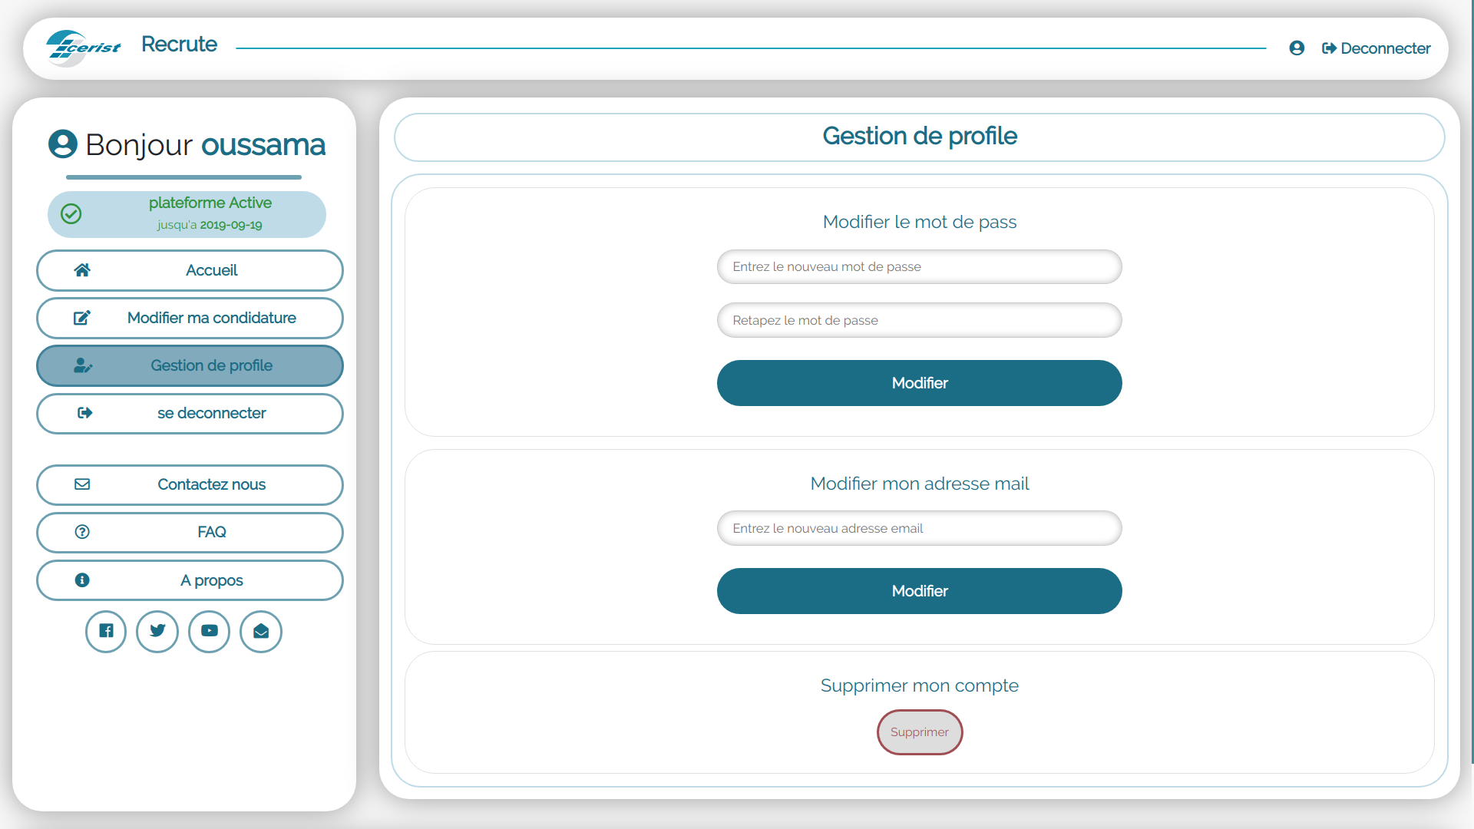Focus the new password input field

point(919,266)
